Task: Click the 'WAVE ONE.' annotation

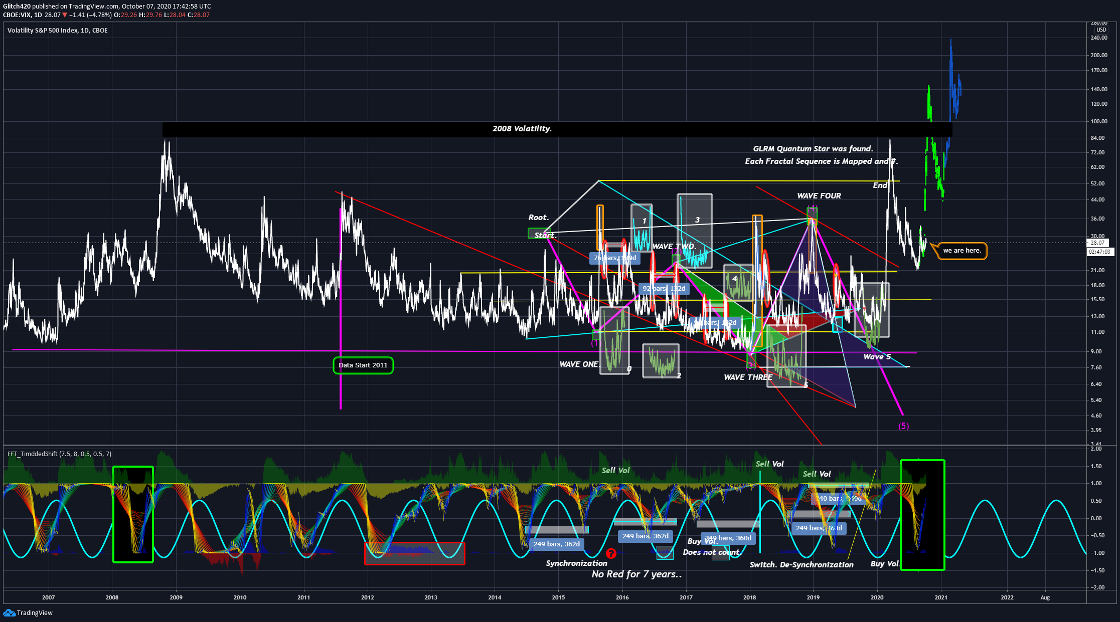Action: (x=579, y=364)
